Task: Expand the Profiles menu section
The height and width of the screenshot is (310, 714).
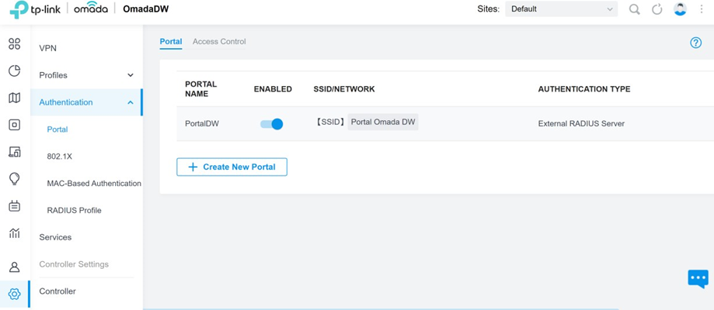Action: pos(86,75)
